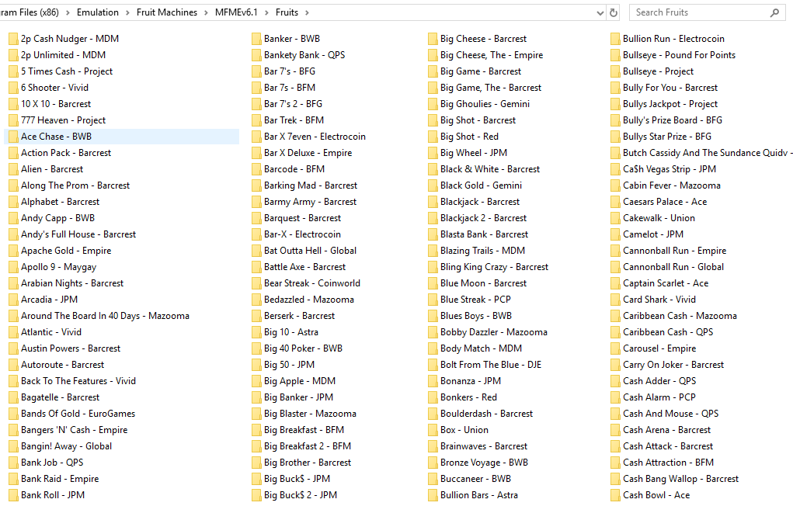Click Big 40 Poker - BWB name
The height and width of the screenshot is (513, 793).
(x=303, y=348)
